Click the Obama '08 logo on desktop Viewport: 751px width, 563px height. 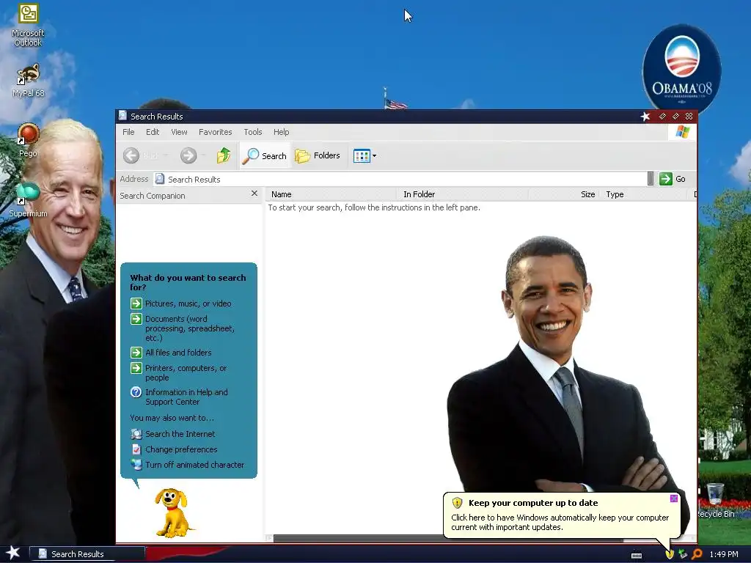click(681, 68)
